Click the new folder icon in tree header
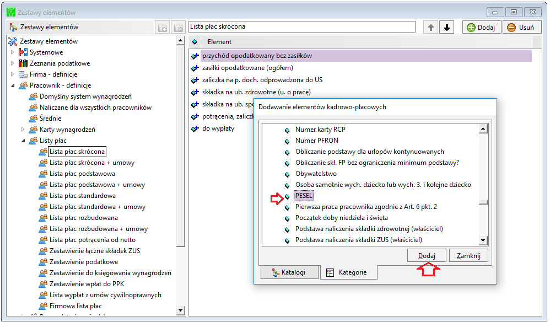The image size is (550, 322). (163, 28)
